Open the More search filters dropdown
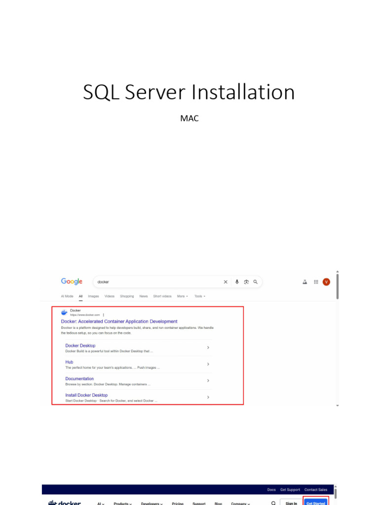Image resolution: width=379 pixels, height=505 pixels. 183,296
